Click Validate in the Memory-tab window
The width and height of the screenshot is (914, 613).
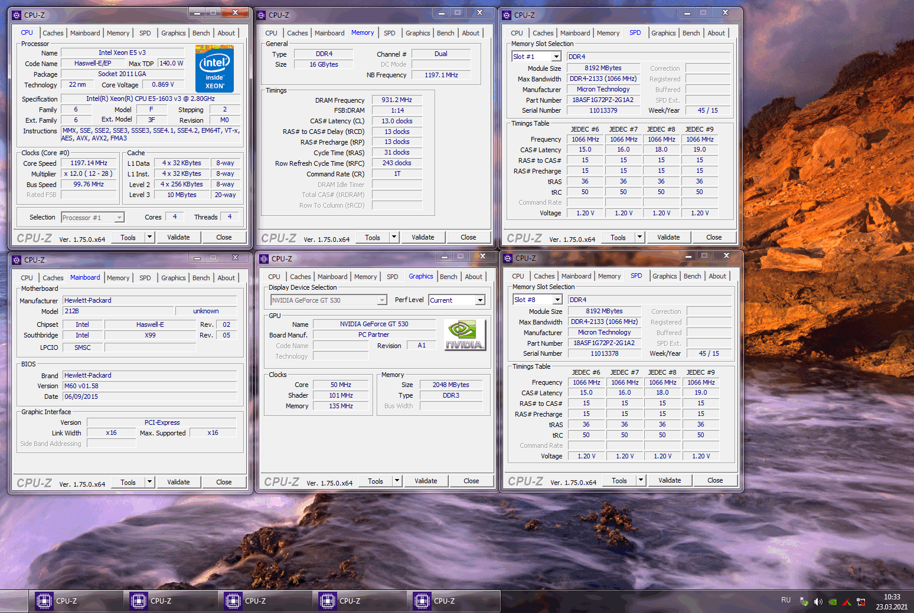(x=423, y=237)
